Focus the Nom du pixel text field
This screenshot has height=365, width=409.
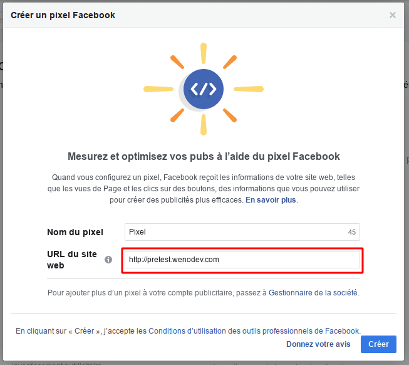pyautogui.click(x=242, y=232)
